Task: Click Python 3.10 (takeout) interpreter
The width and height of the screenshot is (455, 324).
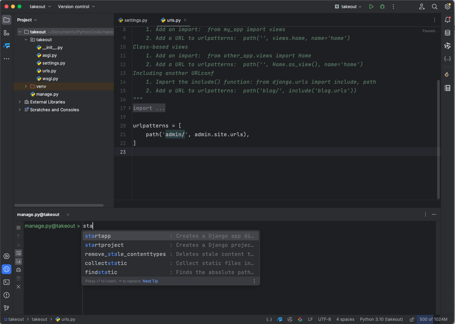Action: coord(381,319)
